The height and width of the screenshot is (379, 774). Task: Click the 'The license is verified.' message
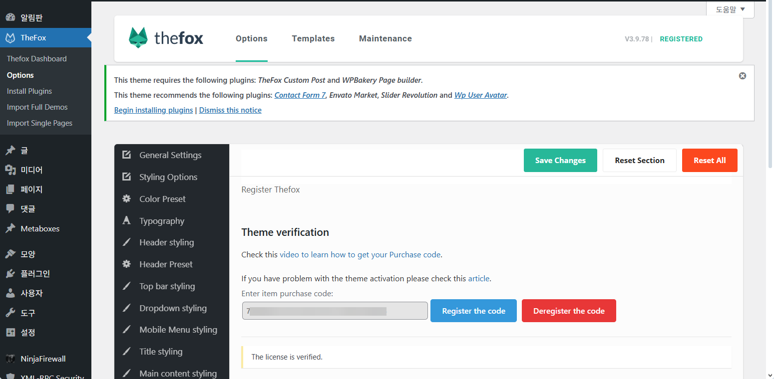pos(287,357)
